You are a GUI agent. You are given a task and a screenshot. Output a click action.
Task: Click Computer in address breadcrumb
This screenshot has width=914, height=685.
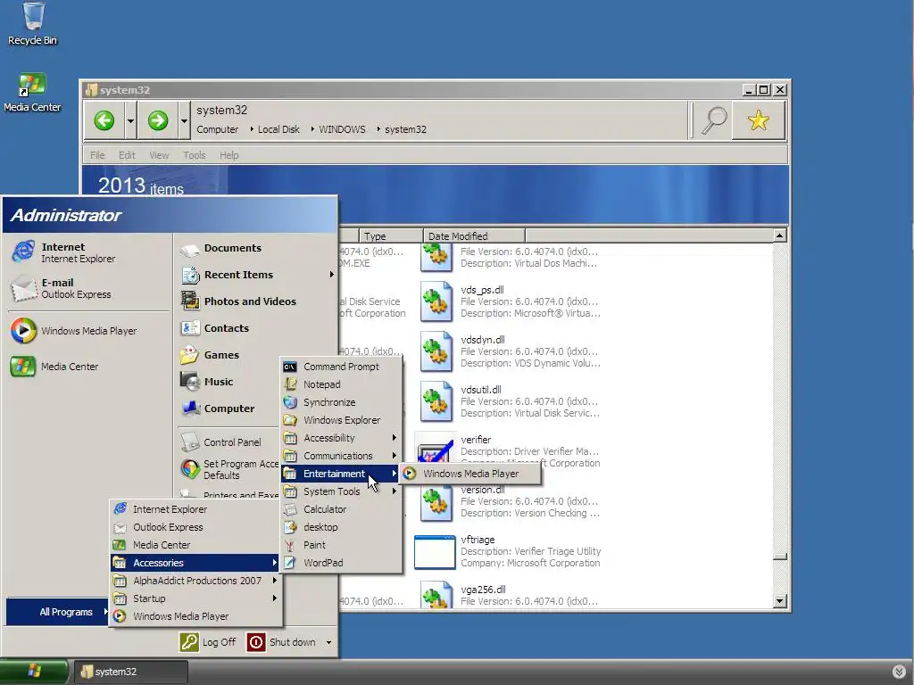pyautogui.click(x=218, y=129)
